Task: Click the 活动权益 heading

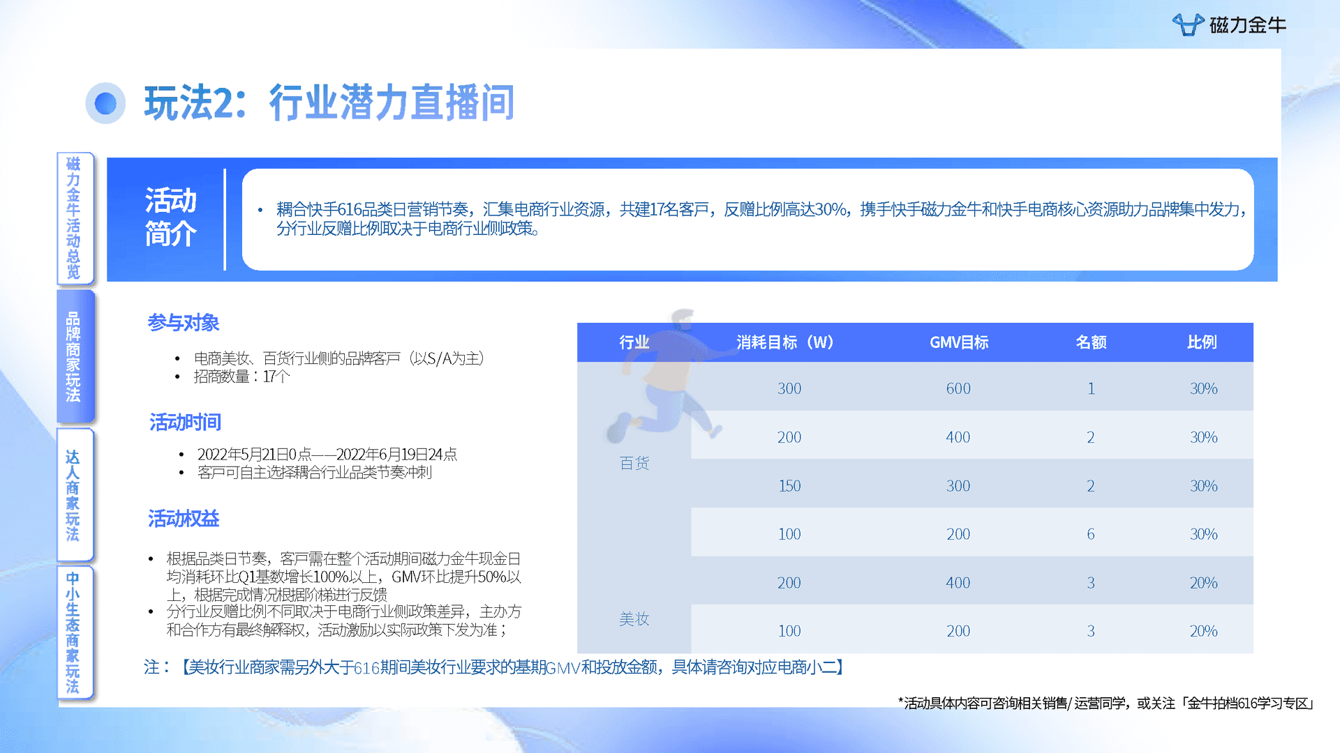Action: tap(184, 519)
